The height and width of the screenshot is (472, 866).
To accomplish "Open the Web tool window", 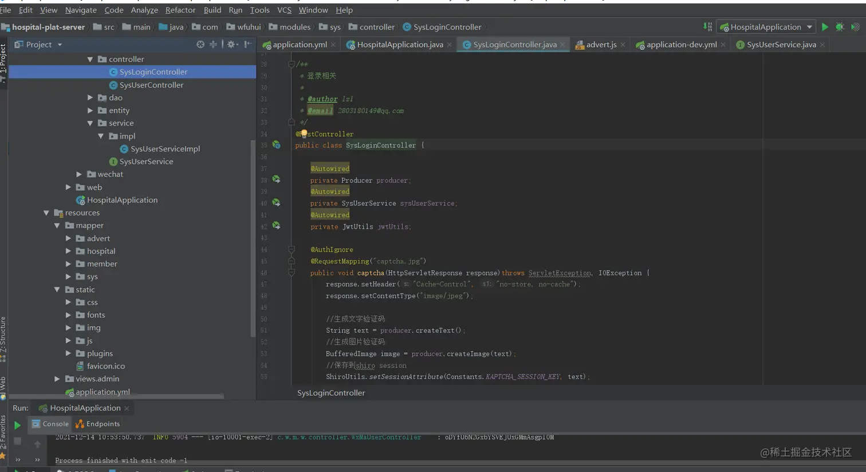I will pos(3,387).
